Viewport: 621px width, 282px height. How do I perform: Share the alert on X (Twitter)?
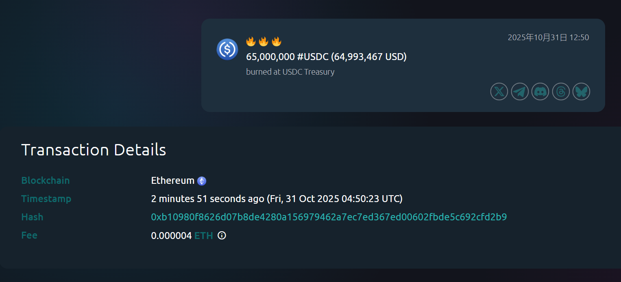499,92
